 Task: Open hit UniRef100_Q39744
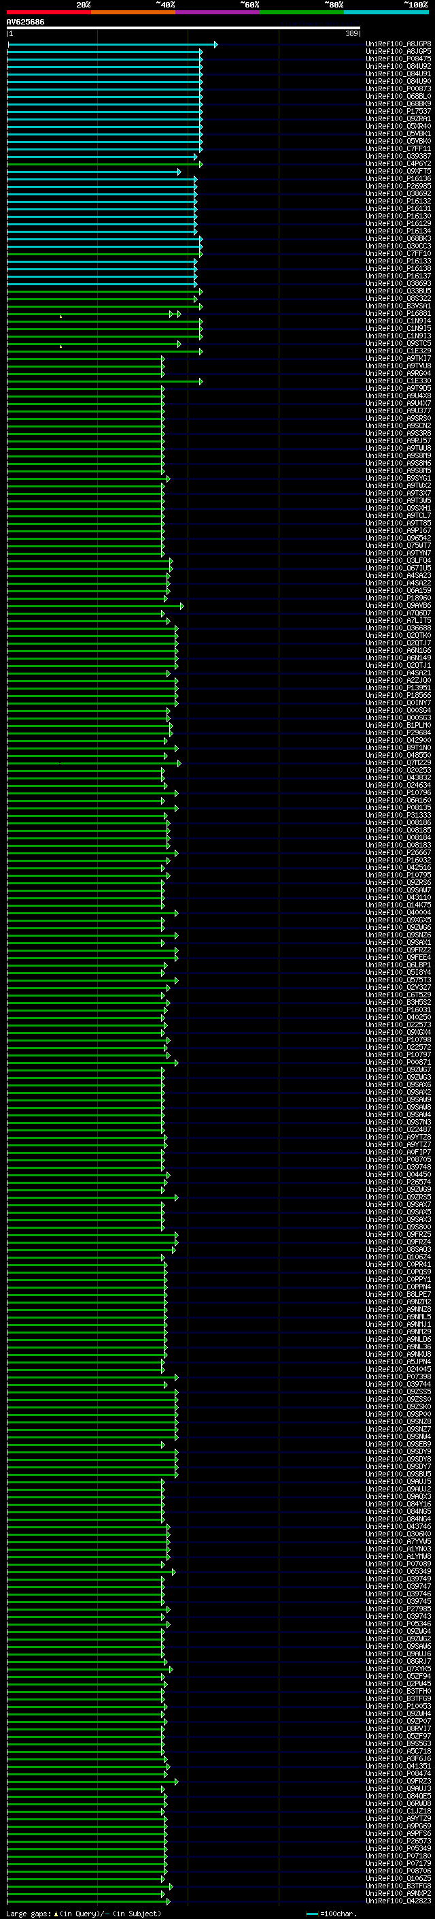tap(398, 1383)
